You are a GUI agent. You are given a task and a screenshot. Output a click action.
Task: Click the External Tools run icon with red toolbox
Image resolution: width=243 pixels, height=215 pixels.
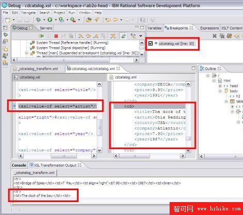pos(73,20)
